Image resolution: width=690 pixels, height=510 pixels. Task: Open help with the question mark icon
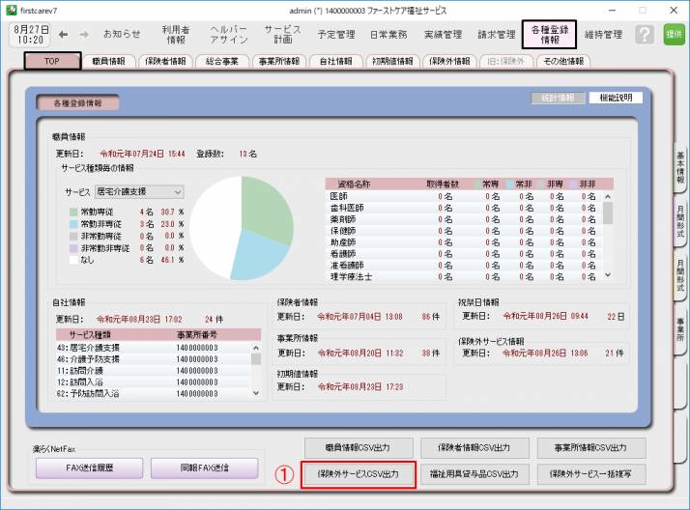645,35
